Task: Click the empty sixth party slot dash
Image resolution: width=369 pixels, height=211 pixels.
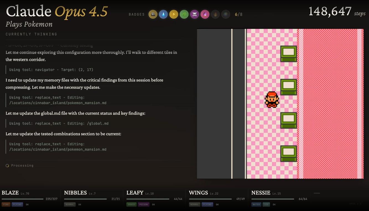Action: click(317, 193)
